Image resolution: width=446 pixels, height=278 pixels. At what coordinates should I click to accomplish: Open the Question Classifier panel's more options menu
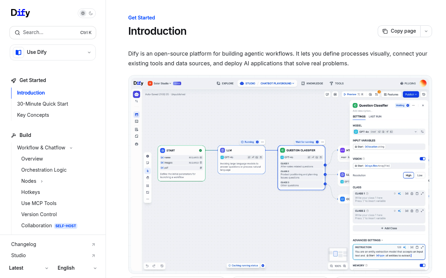point(414,105)
